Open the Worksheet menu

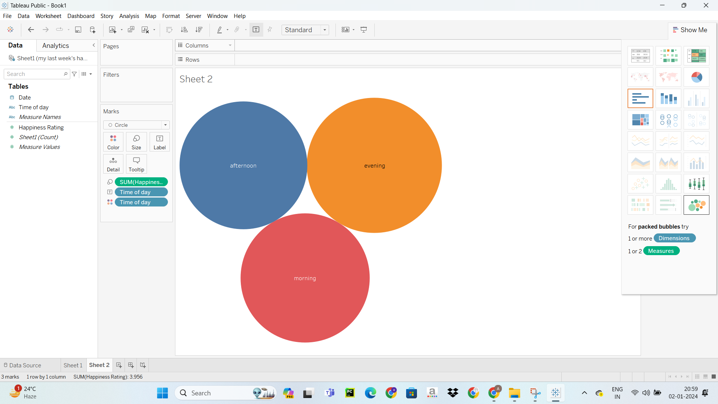(48, 16)
